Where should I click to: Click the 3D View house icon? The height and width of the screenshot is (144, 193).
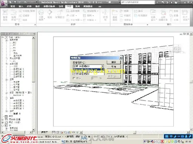pyautogui.click(x=41, y=12)
